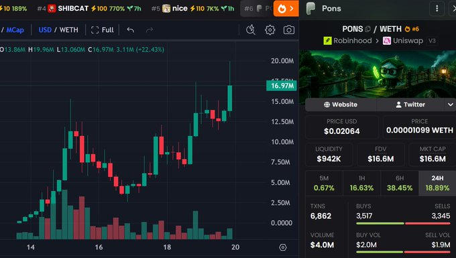This screenshot has width=456, height=258.
Task: Switch chart denomination to WETH
Action: tap(69, 30)
